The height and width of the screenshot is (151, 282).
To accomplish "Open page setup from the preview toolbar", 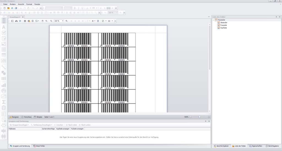I will point(32,21).
